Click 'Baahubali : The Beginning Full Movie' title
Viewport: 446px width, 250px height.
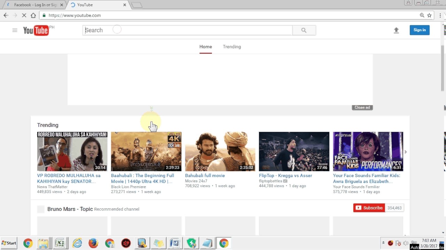click(143, 178)
